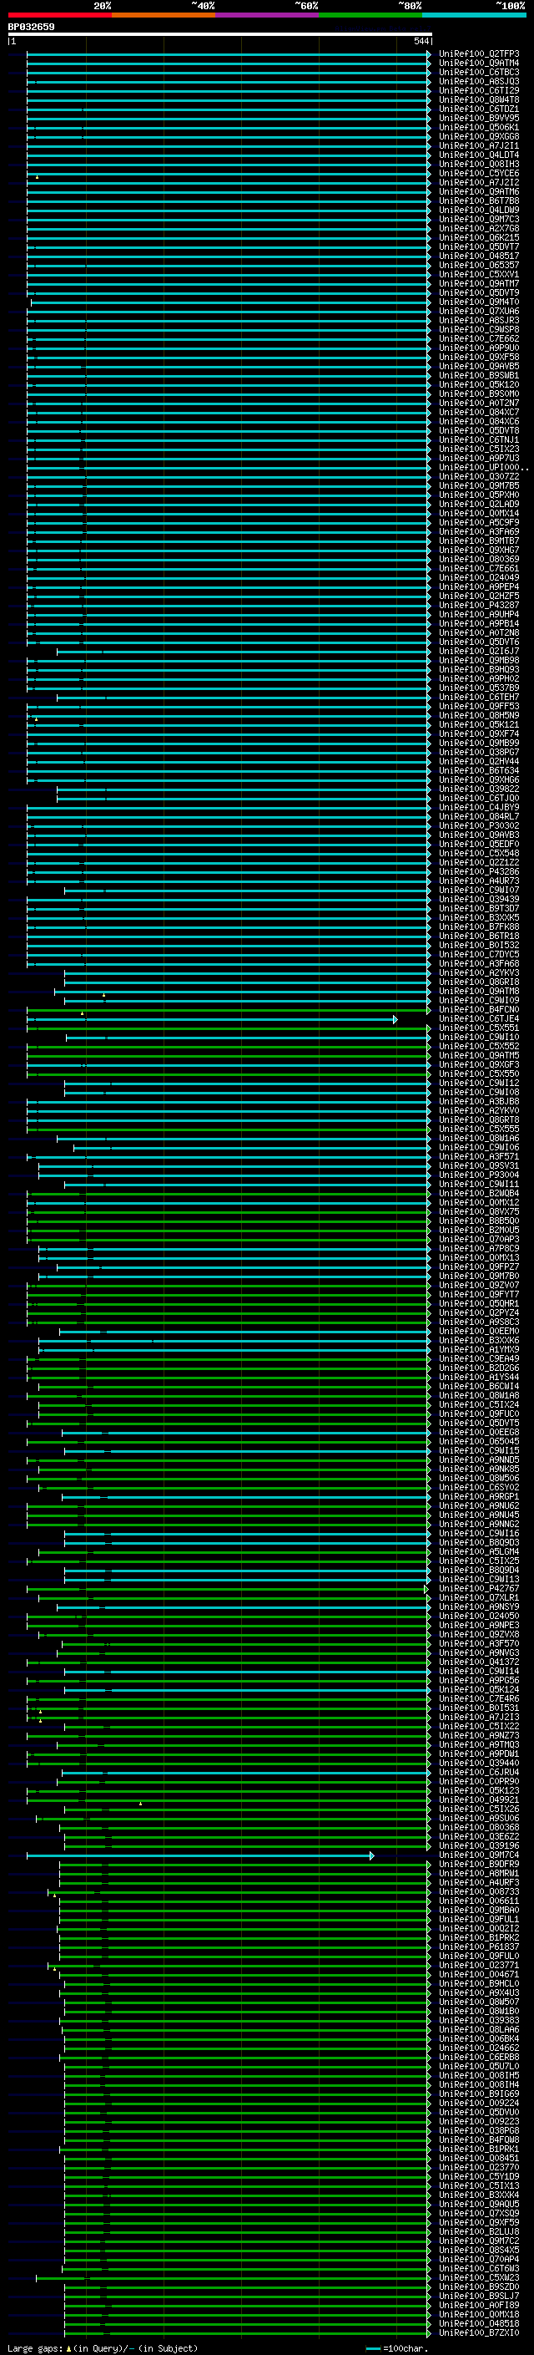Open hit UniRef100_B6T7B8
This screenshot has height=2355, width=534.
pyautogui.click(x=479, y=200)
